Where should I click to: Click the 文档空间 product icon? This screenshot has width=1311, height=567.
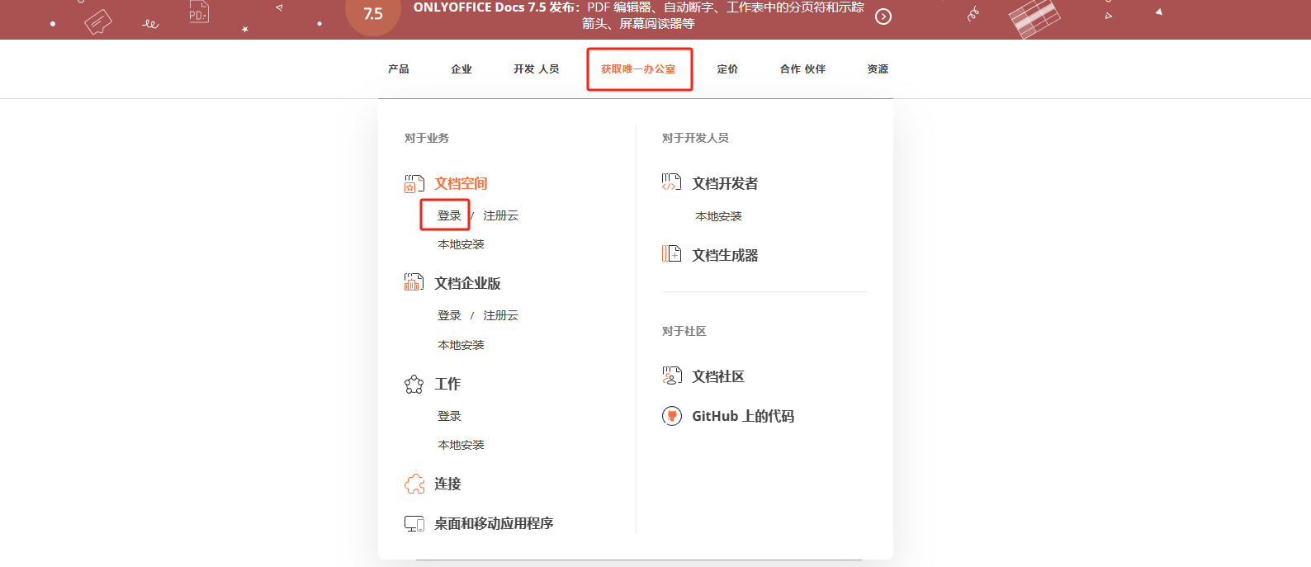click(414, 183)
